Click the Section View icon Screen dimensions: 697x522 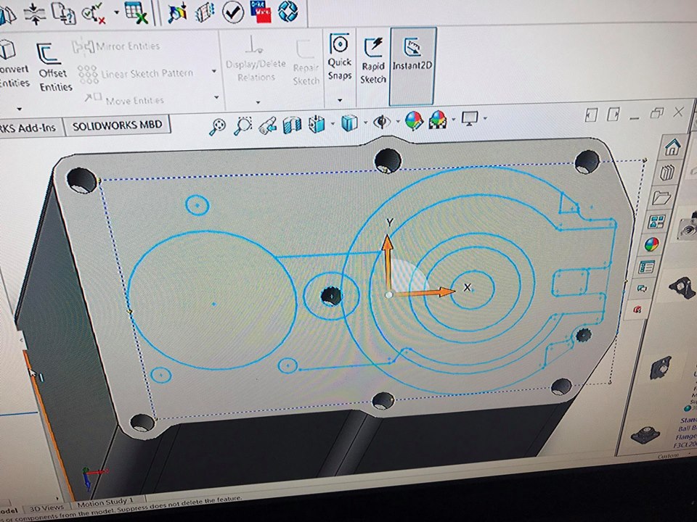point(293,125)
